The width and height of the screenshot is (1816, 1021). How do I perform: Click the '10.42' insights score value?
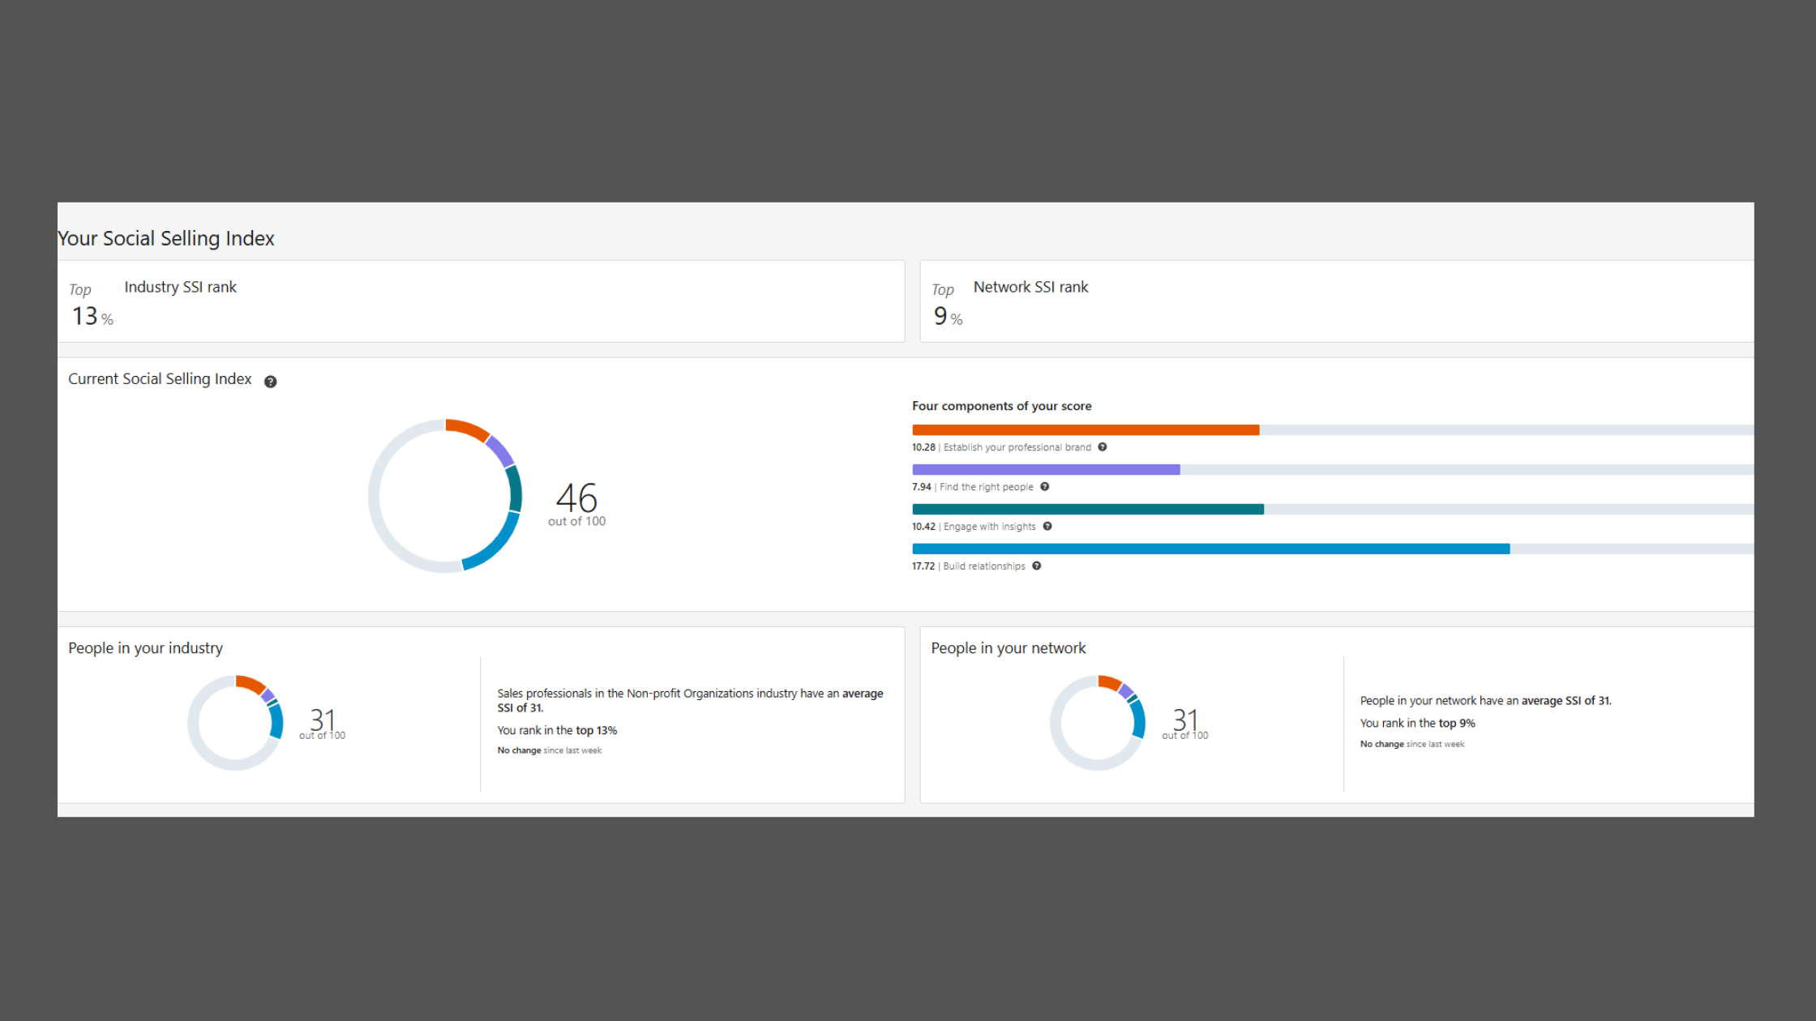923,527
